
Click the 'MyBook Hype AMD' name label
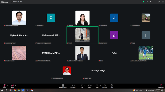click(10, 43)
